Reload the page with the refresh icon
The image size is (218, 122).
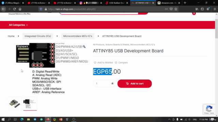tap(14, 9)
